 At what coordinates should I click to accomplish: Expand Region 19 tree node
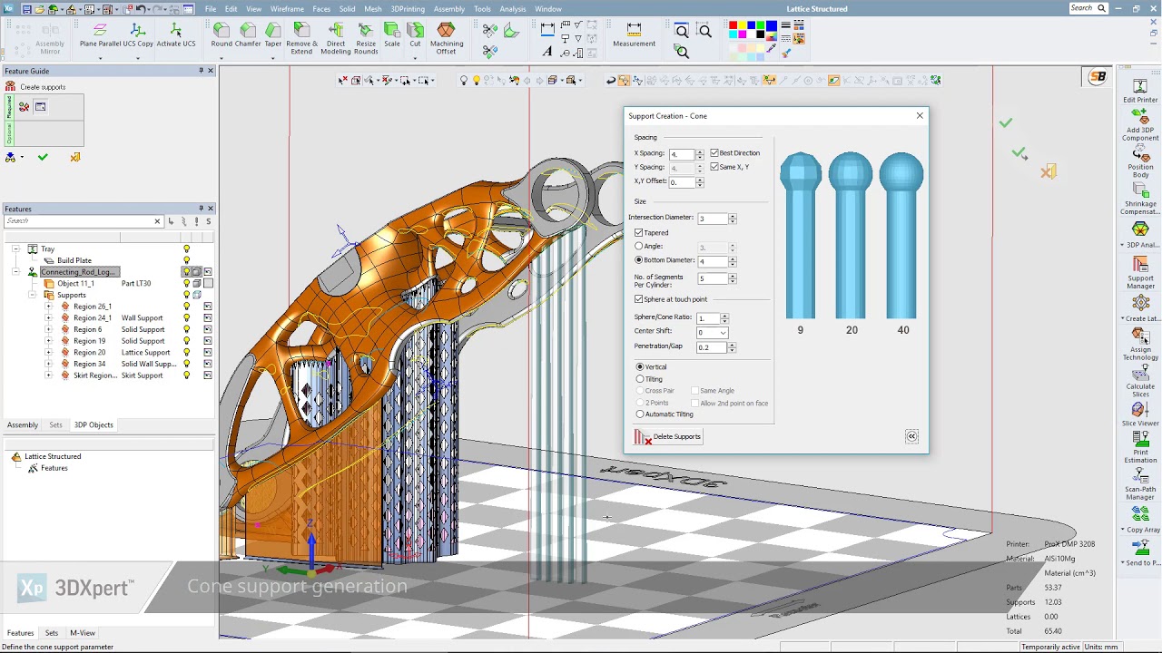coord(49,341)
